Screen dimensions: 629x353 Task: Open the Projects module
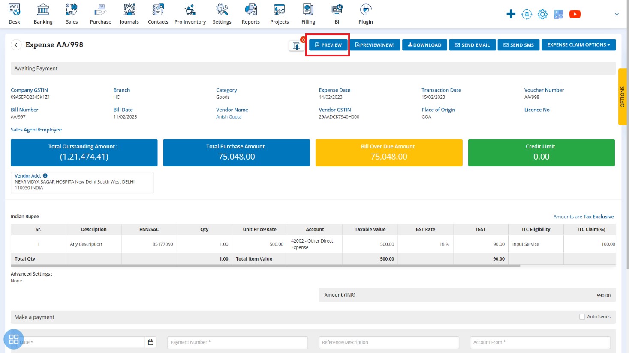pyautogui.click(x=279, y=14)
